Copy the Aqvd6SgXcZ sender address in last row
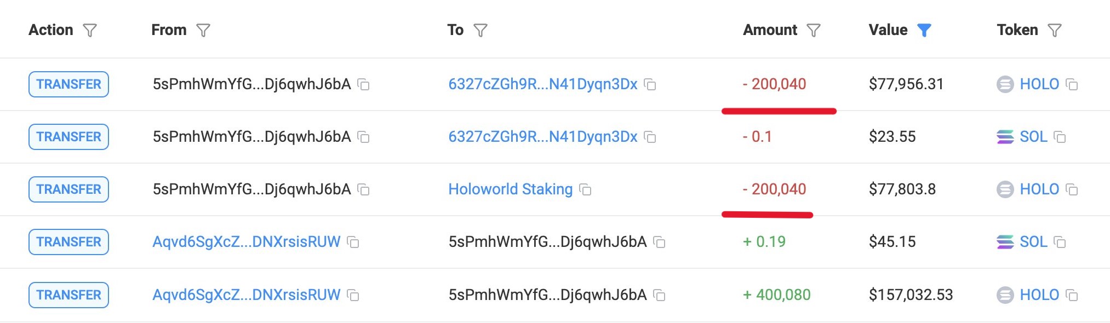 [353, 296]
